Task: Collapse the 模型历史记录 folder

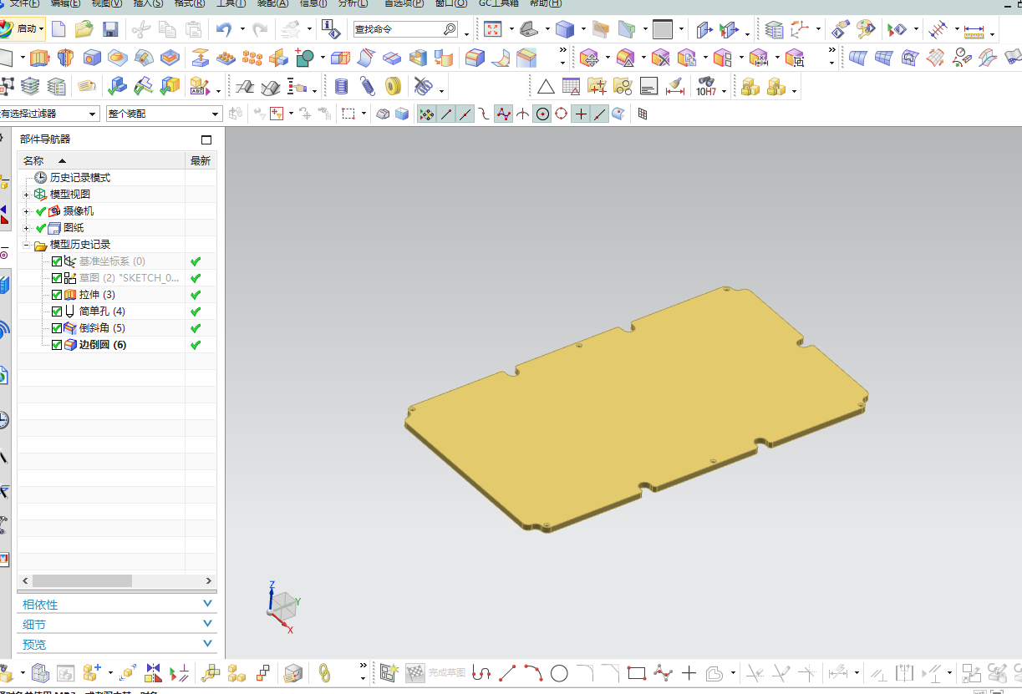Action: 27,245
